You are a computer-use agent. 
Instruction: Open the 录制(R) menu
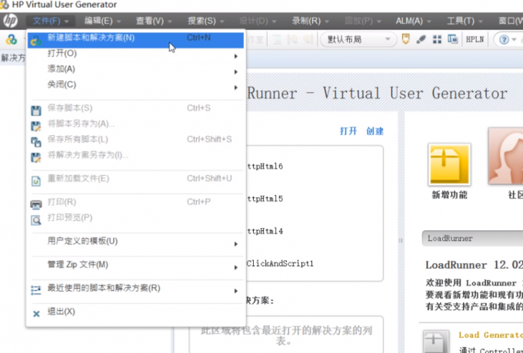[310, 21]
